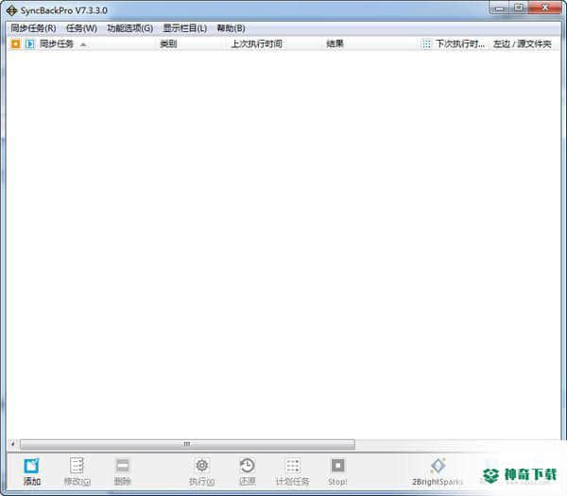This screenshot has height=496, width=567.
Task: Sort by the 下次执行时... column header
Action: [x=460, y=44]
